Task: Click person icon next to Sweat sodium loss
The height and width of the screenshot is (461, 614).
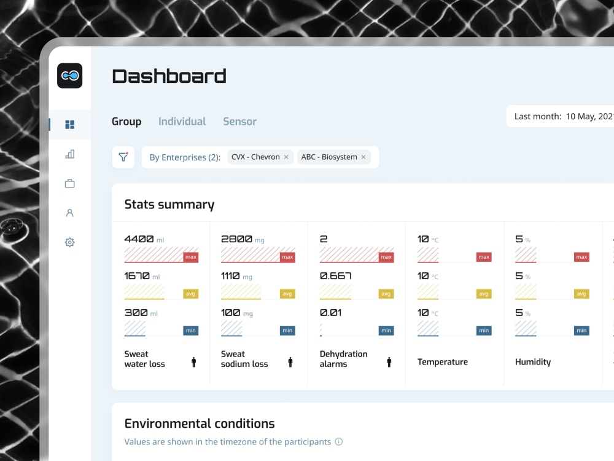Action: click(290, 362)
